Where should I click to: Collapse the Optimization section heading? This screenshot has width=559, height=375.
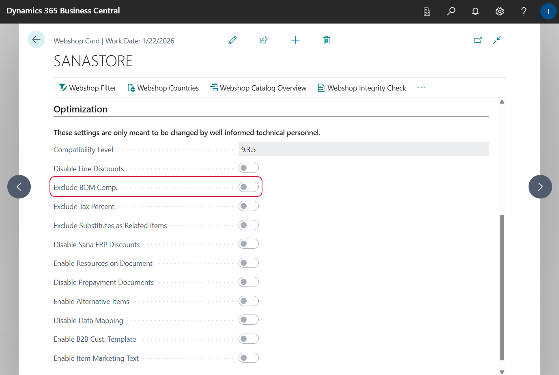(80, 109)
